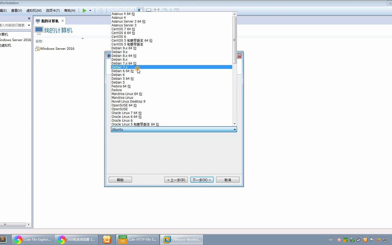Click the Windows Server 2016 VM icon
Viewport: 392px width, 245px height.
tap(38, 49)
